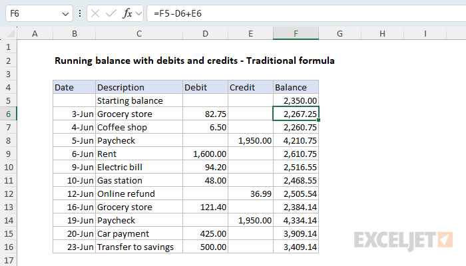Open the dropdown arrow next to fx

pos(138,14)
